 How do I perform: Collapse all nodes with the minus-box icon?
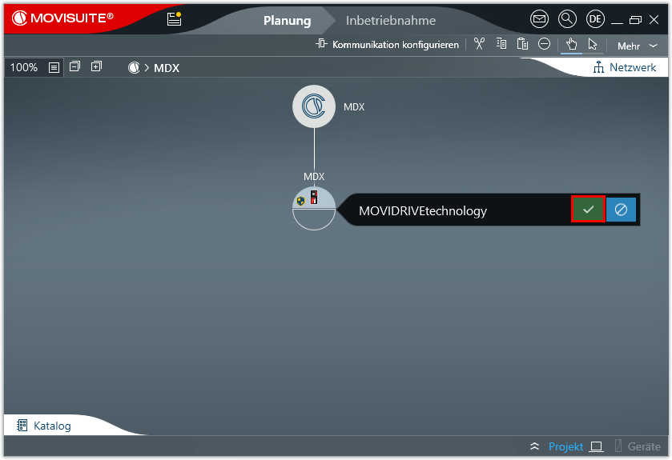tap(74, 67)
